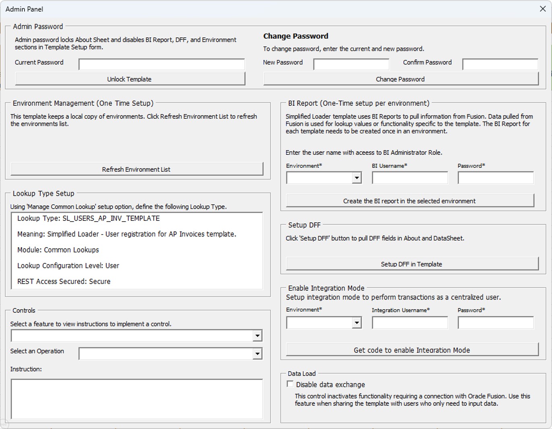This screenshot has width=552, height=429.
Task: Click the Password field under Enable Integration Mode
Action: tap(495, 322)
